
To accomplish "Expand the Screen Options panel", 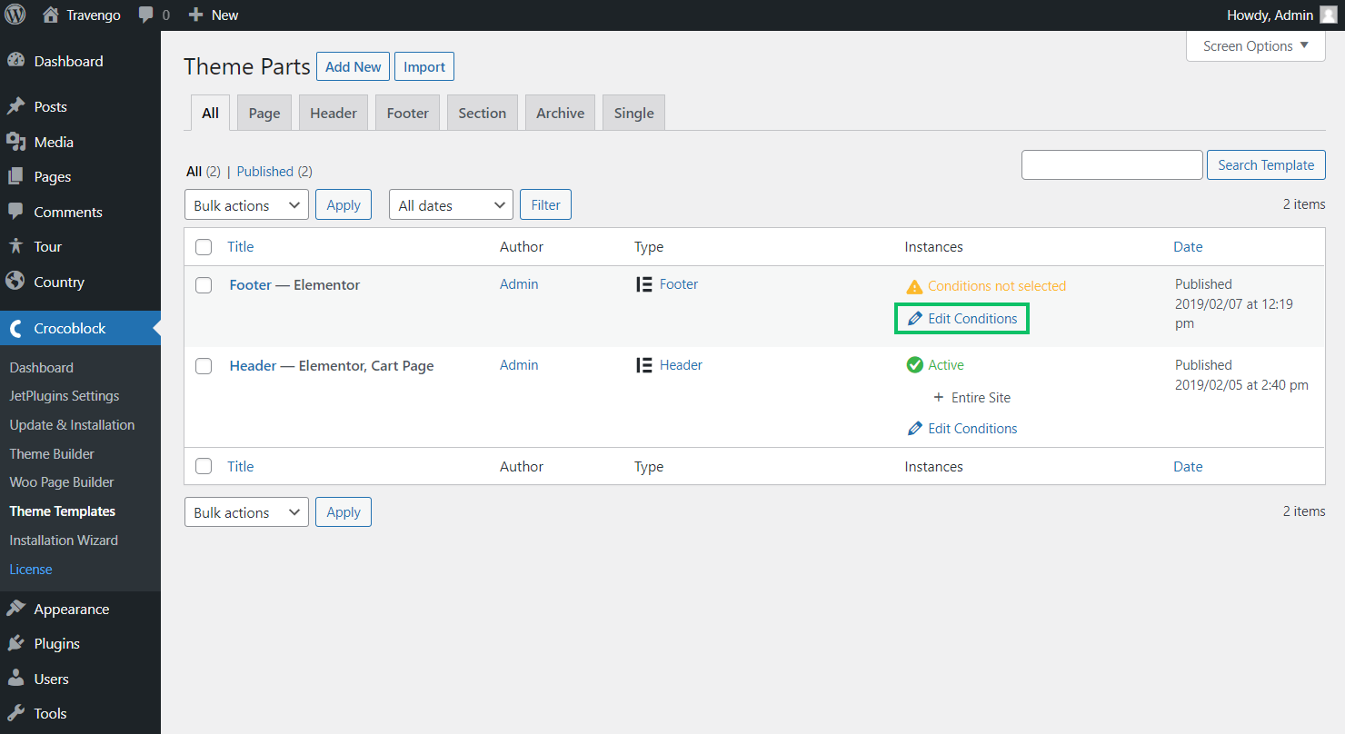I will point(1256,46).
